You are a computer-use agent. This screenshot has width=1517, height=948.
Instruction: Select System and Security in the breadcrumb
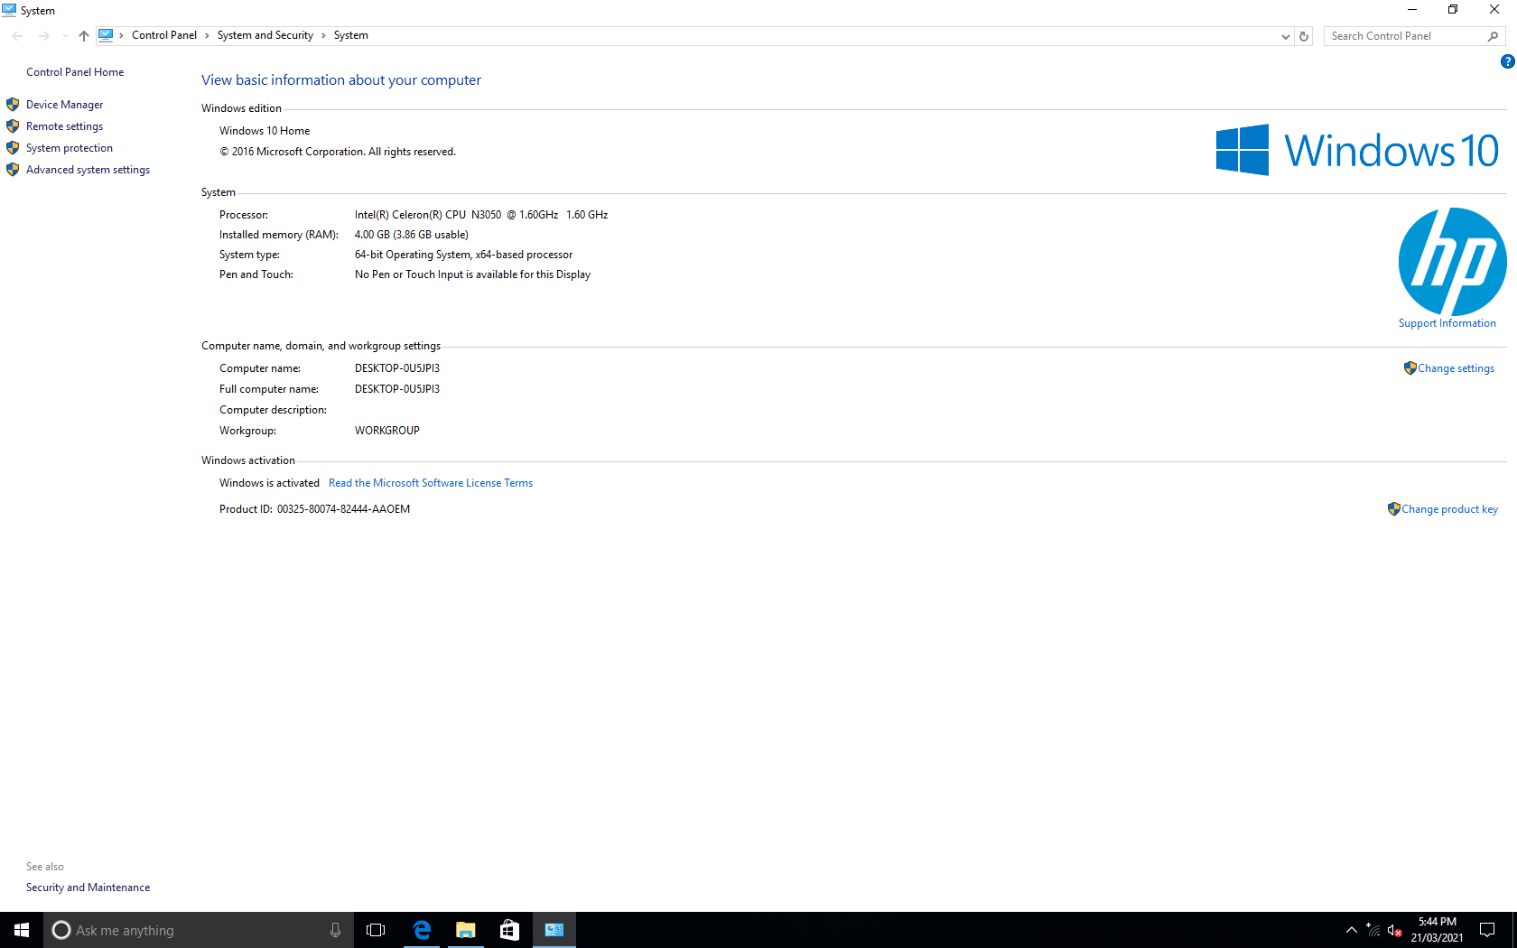265,35
